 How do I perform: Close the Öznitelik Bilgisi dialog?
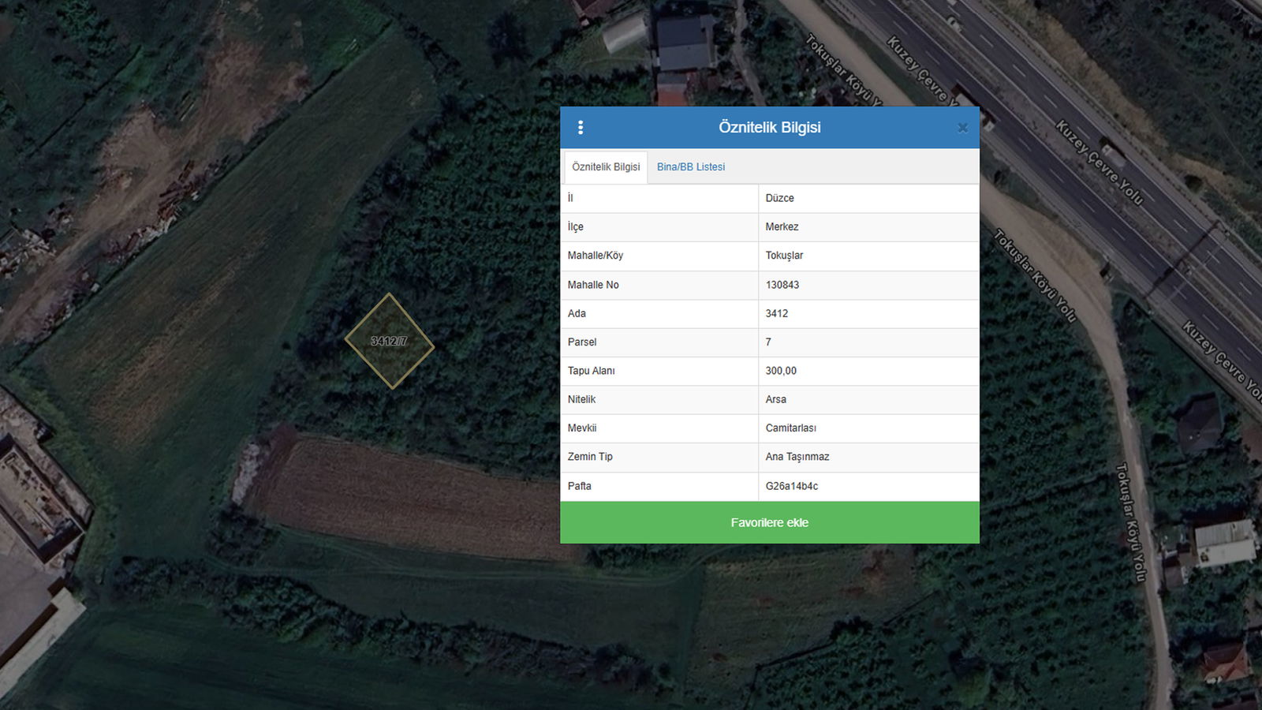click(x=962, y=128)
